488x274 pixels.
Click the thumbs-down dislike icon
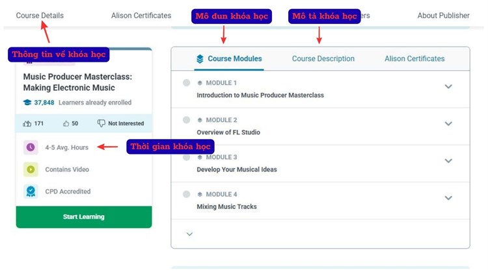(x=101, y=123)
